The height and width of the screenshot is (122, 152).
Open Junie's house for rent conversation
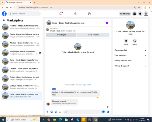(x=21, y=61)
